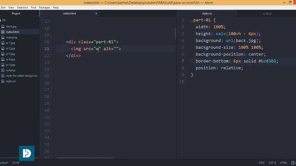
Task: Open back.jpg in the tree
Action: click(x=11, y=27)
